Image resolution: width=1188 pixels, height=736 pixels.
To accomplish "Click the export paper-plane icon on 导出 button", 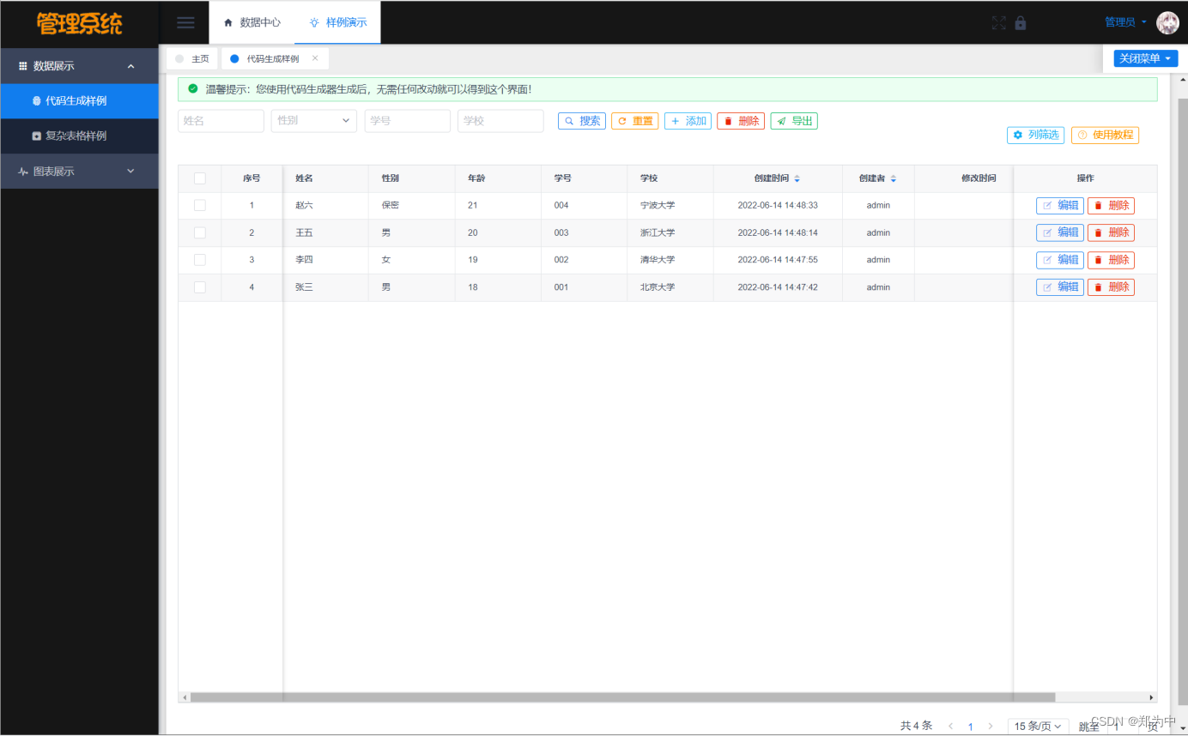I will [781, 121].
